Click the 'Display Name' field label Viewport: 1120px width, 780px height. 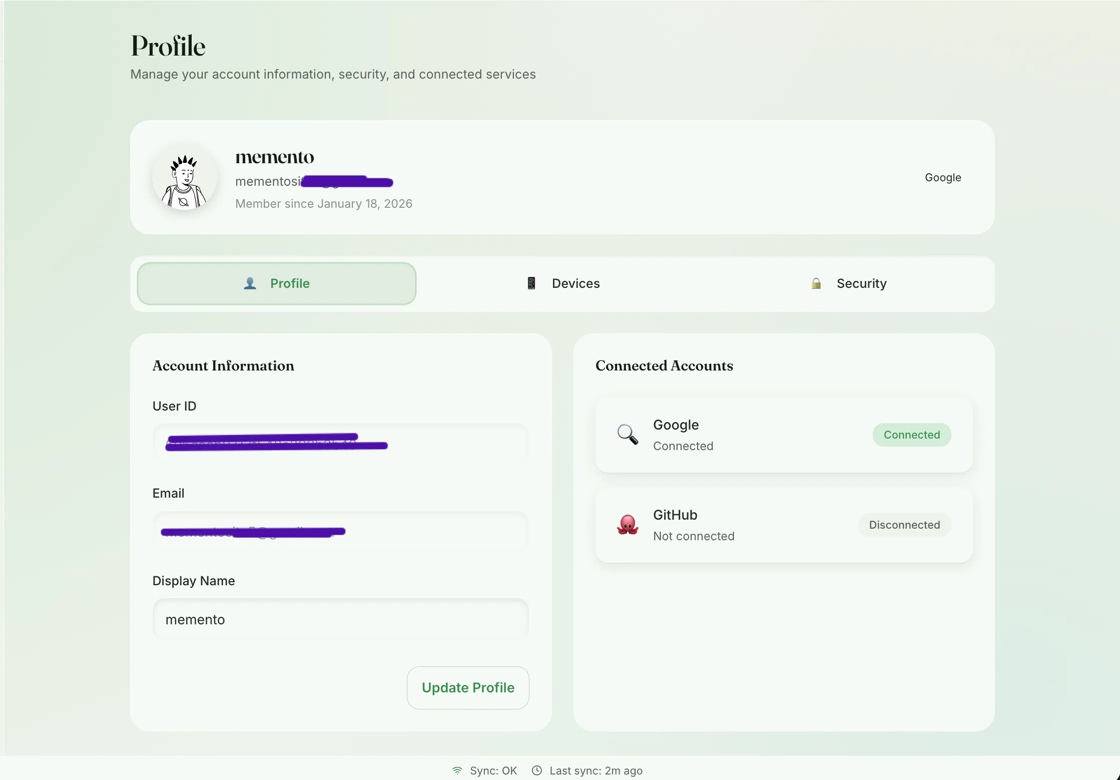pos(194,581)
